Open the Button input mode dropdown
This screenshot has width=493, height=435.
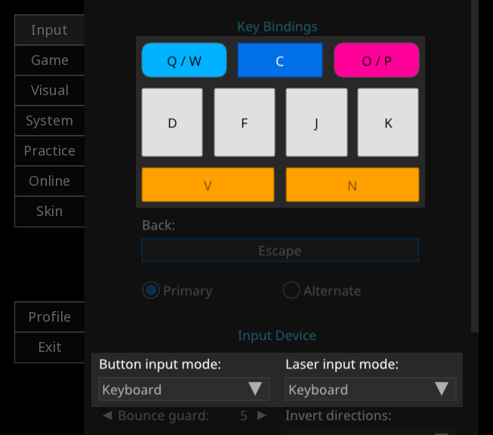(184, 389)
